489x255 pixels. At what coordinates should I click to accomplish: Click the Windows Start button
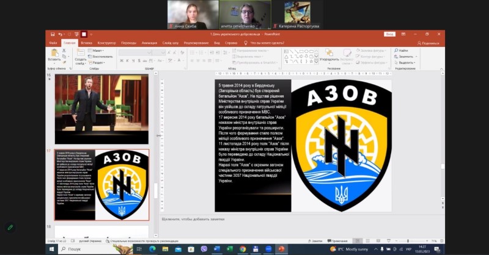[x=52, y=249]
